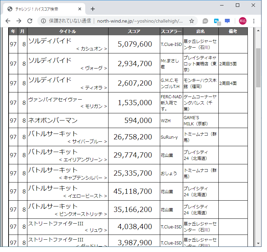This screenshot has width=267, height=252.
Task: Click scrollbar down arrow
Action: click(258, 243)
